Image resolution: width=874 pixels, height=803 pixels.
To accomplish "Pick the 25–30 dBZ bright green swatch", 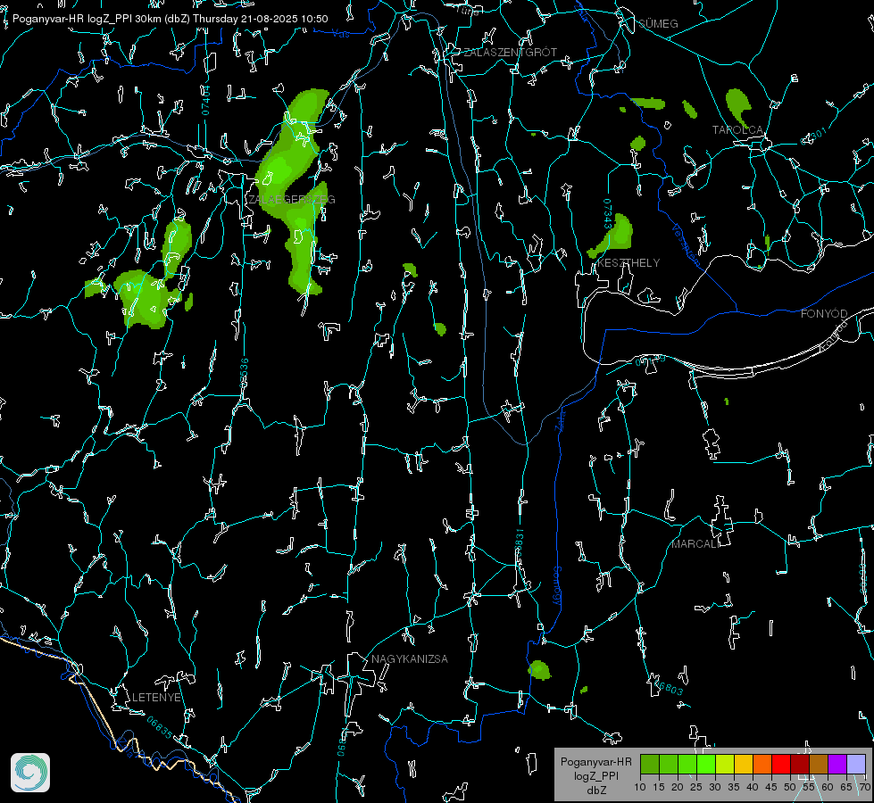I will point(706,764).
